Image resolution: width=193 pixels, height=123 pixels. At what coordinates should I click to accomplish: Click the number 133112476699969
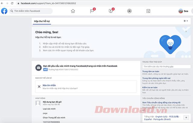pos(51,122)
